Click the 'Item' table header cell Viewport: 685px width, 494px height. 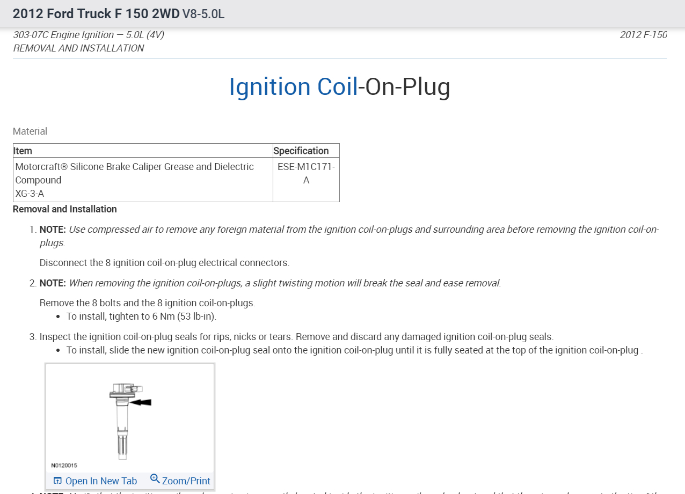click(143, 151)
